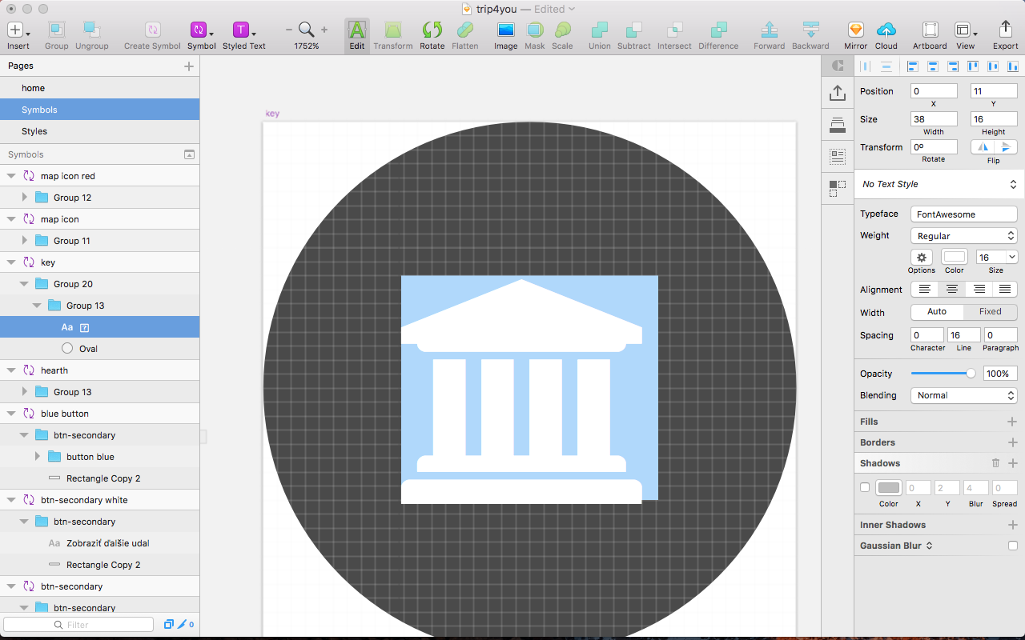This screenshot has height=640, width=1025.
Task: Click the Export toolbar icon
Action: tap(1005, 34)
